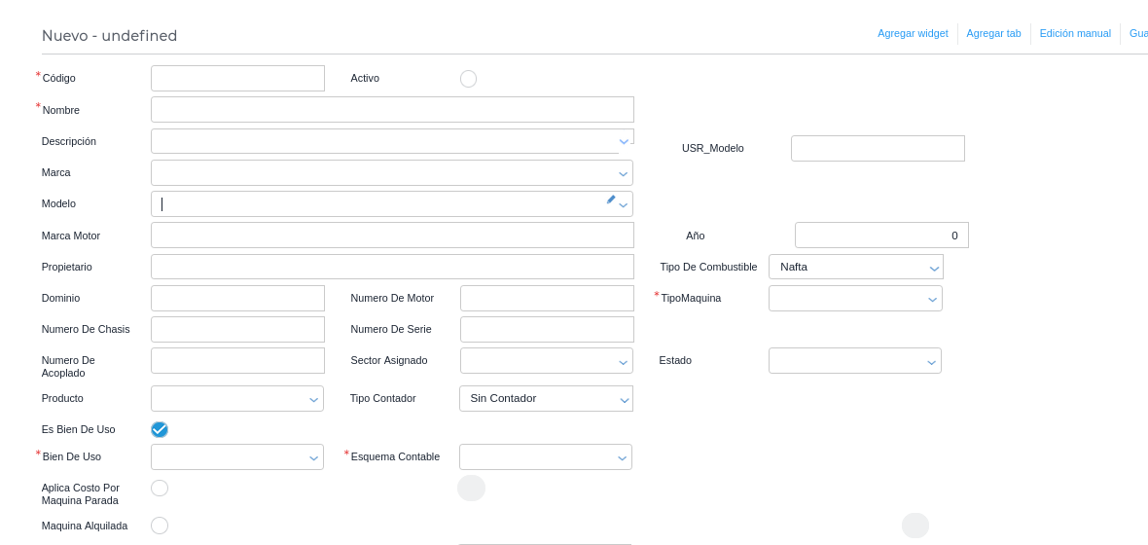This screenshot has width=1148, height=545.
Task: Click the Agregar tab link
Action: [x=993, y=33]
